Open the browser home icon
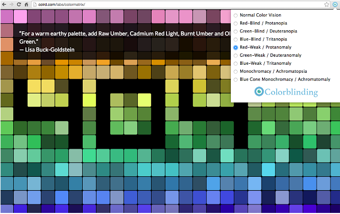Image resolution: width=340 pixels, height=214 pixels. coord(26,4)
